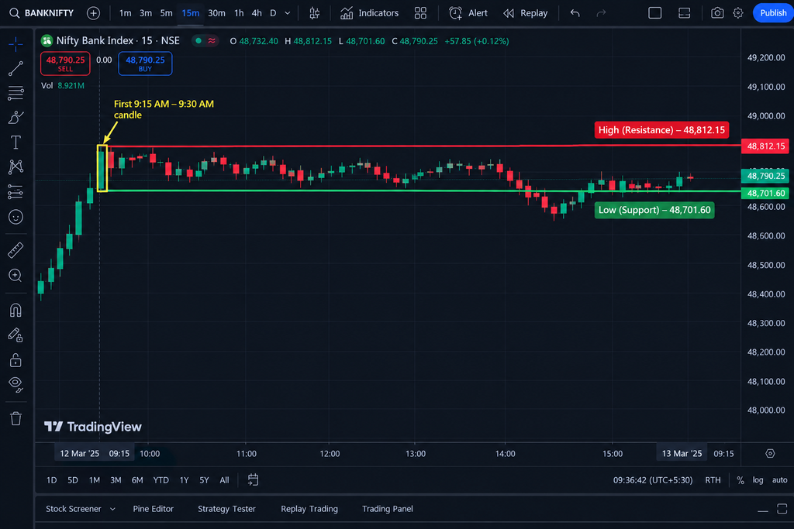Image resolution: width=794 pixels, height=529 pixels.
Task: Set date range to YTD
Action: 161,480
